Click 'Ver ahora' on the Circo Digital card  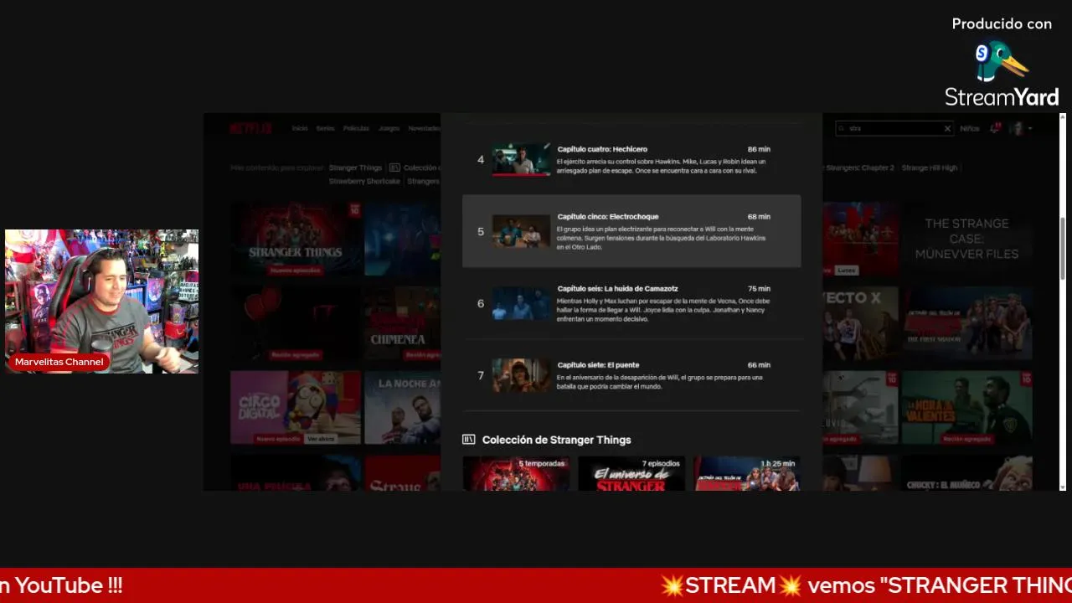coord(321,439)
